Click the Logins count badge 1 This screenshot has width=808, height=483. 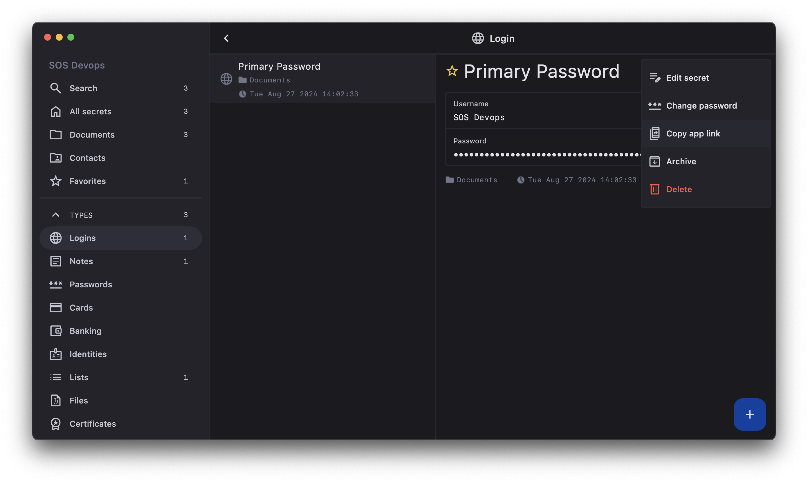pos(185,238)
